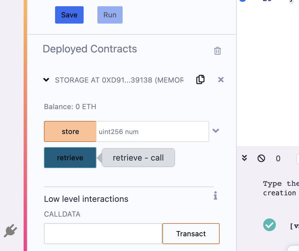The image size is (299, 251).
Task: Clear the console with the circle-slash icon
Action: (x=261, y=158)
